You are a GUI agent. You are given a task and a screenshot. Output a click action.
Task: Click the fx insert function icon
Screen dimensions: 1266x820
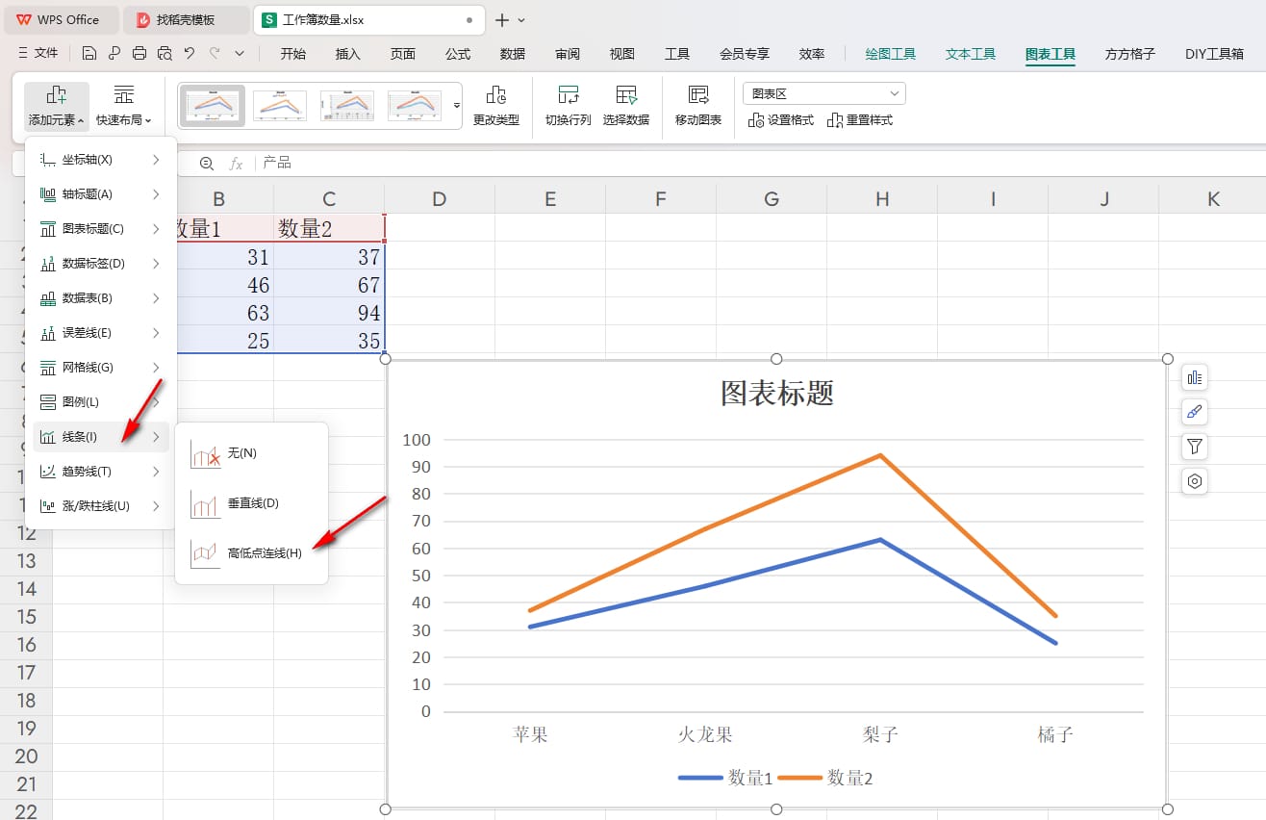click(x=236, y=164)
